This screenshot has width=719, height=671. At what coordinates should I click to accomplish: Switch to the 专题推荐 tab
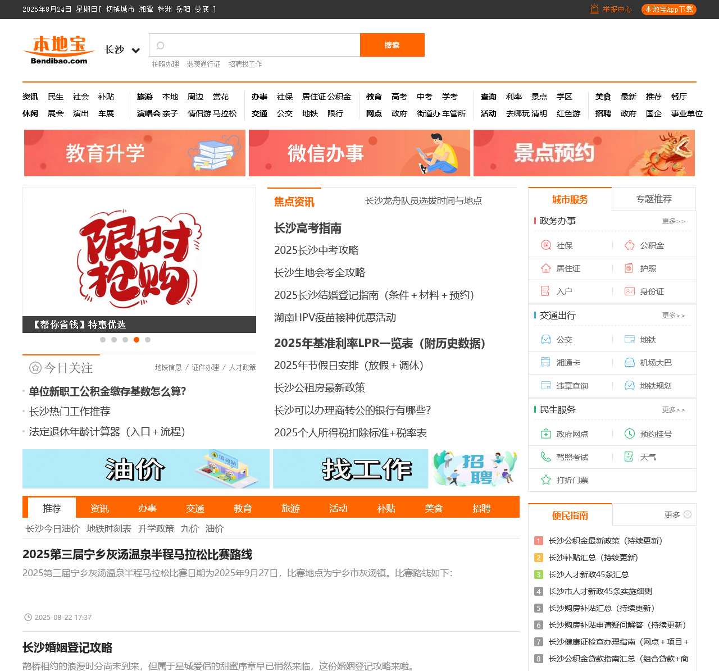point(654,199)
